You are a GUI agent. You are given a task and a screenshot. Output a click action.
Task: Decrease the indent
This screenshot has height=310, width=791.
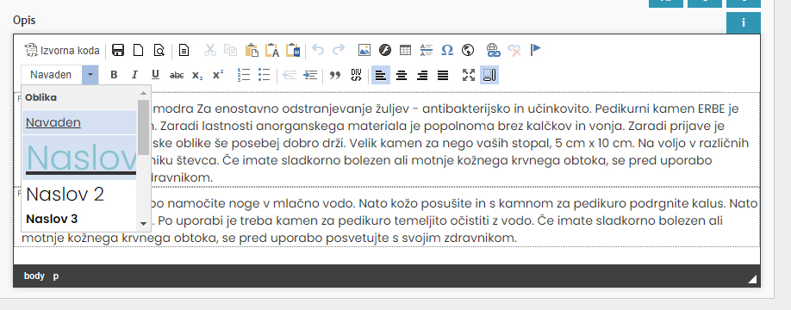click(x=290, y=75)
